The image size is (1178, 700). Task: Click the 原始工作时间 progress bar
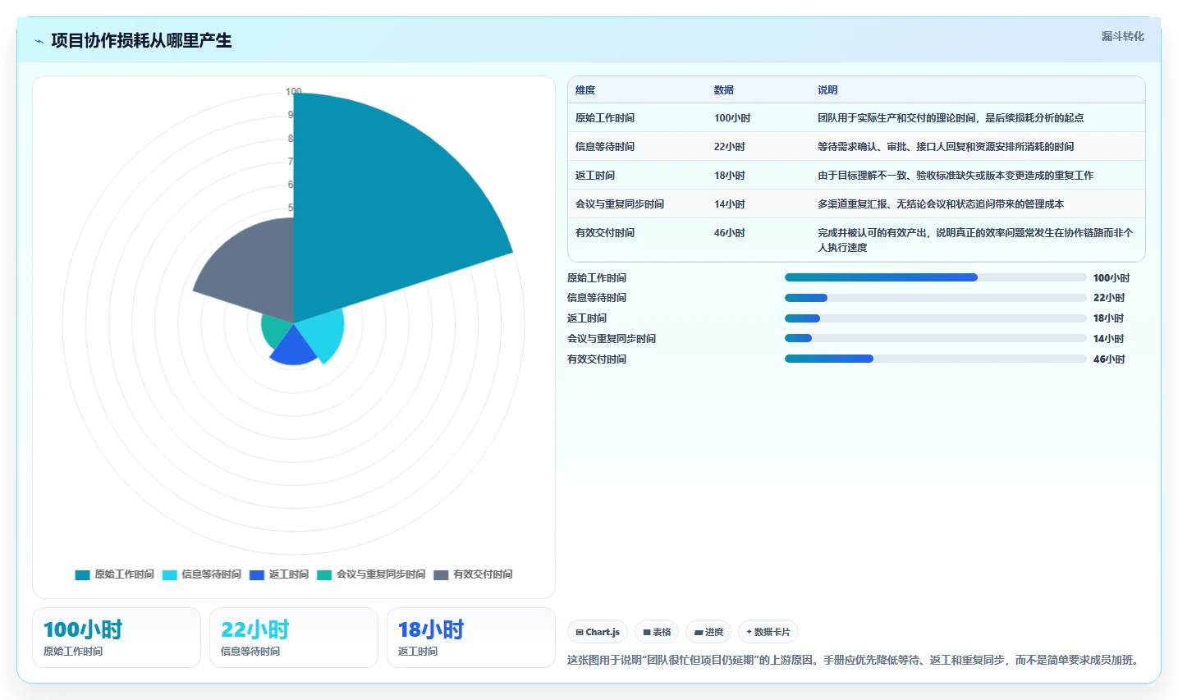936,277
